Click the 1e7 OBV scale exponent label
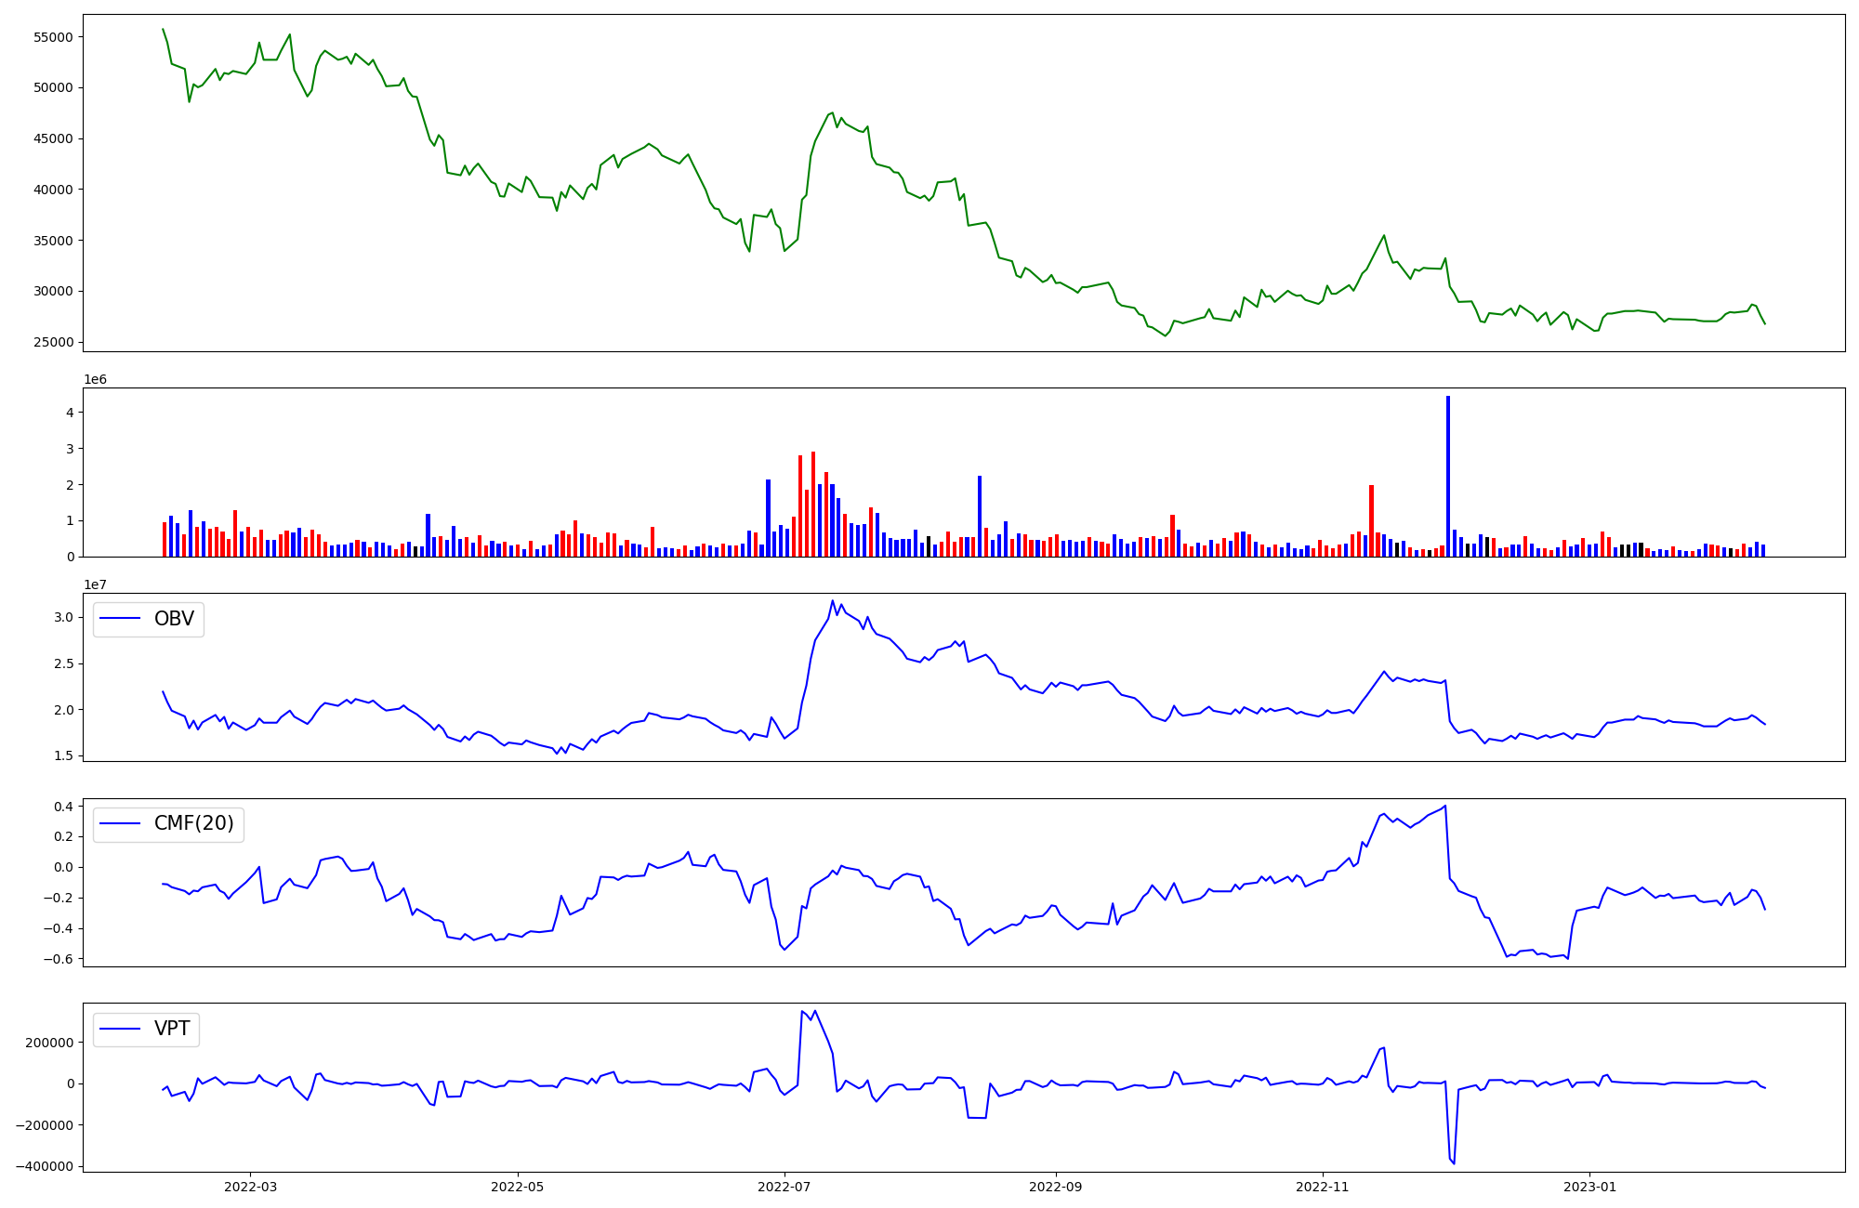Screen dimensions: 1859x1208 pos(95,584)
